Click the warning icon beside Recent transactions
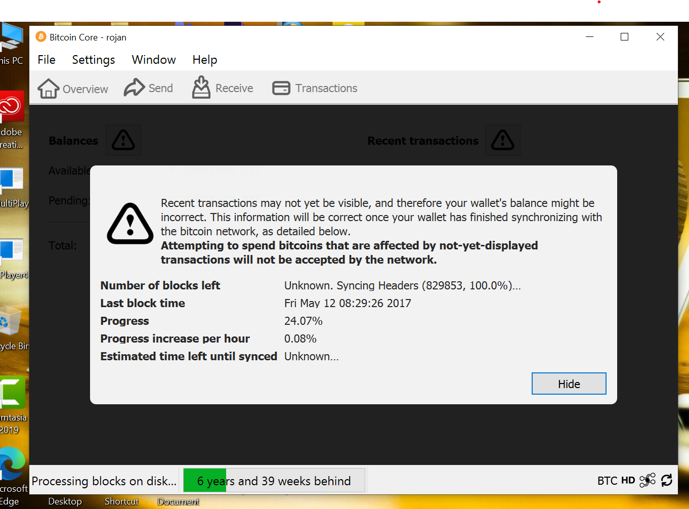 tap(503, 140)
